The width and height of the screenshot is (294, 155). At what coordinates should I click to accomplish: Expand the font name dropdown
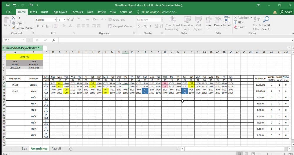coord(55,20)
